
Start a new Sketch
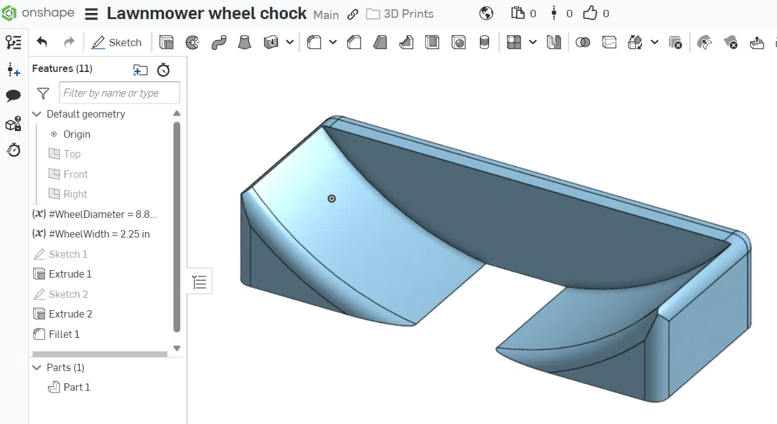pos(116,42)
